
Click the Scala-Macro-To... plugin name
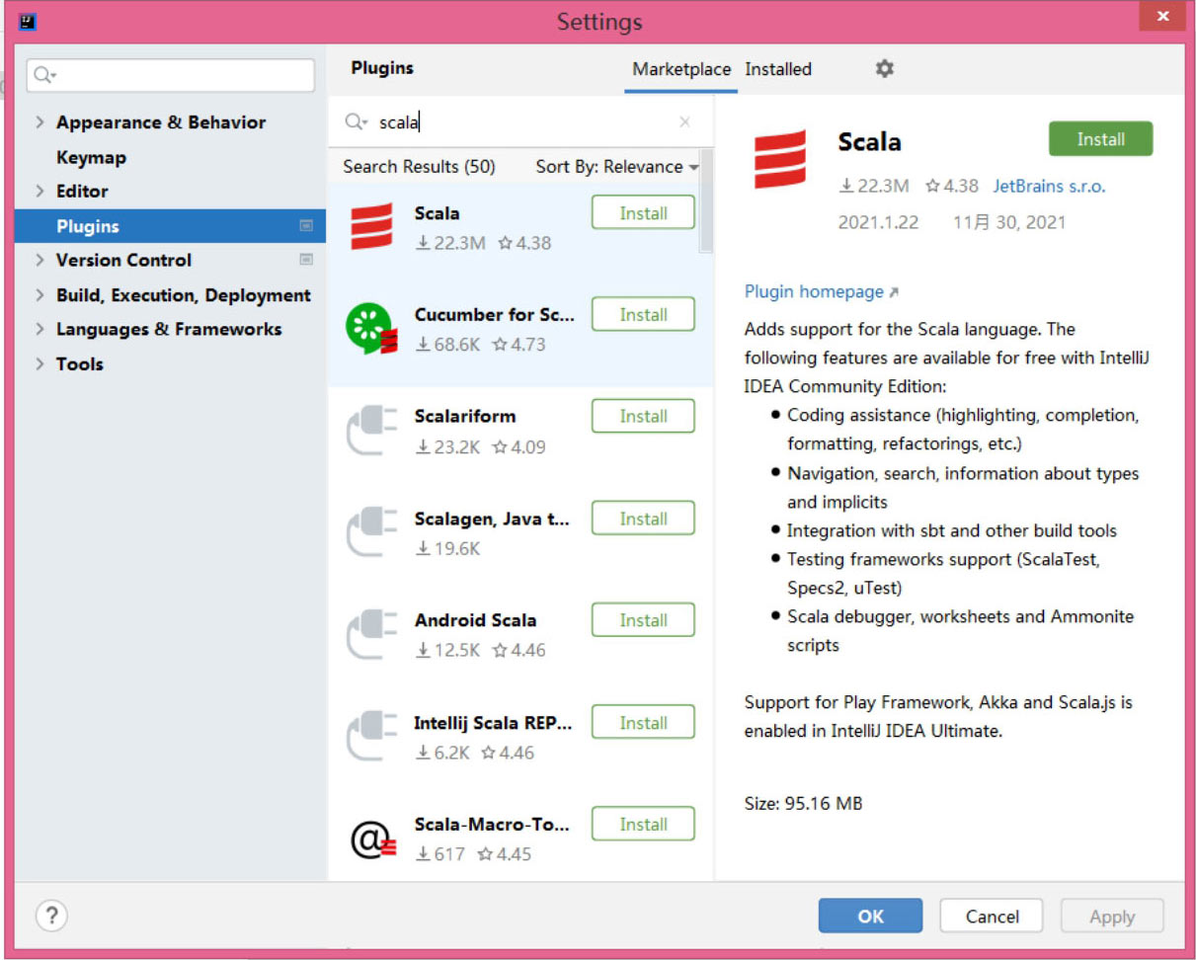[493, 825]
